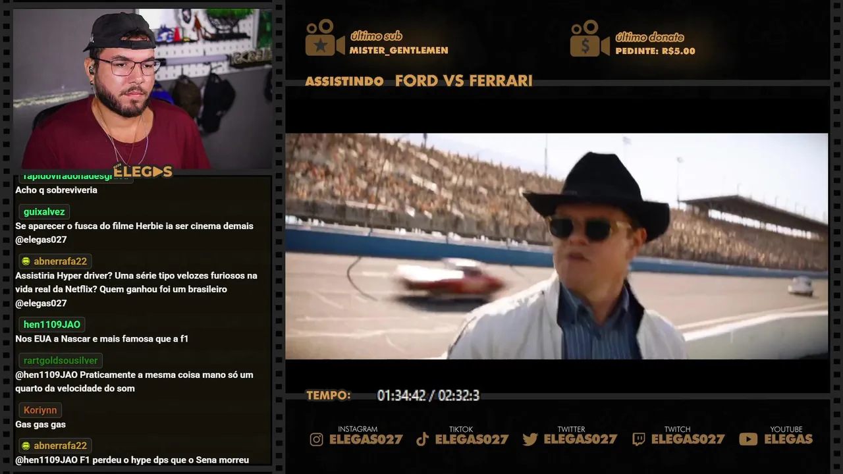The width and height of the screenshot is (843, 474).
Task: Select the ELEGAS logo under the webcam
Action: tap(143, 172)
